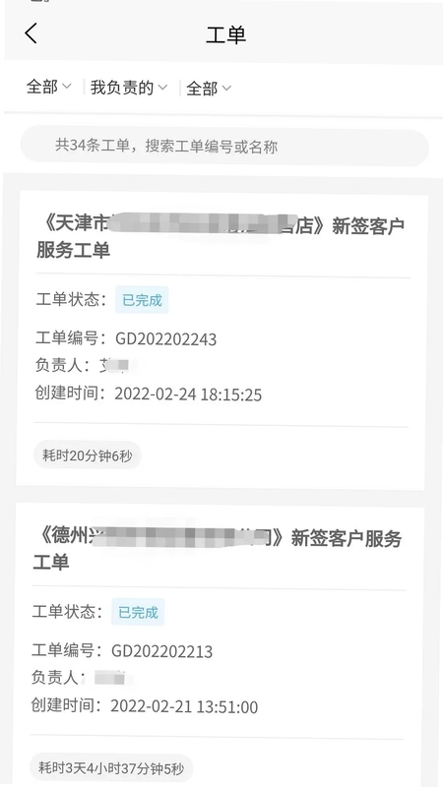
Task: Click the chevron beside the leftmost 全部
Action: point(67,87)
